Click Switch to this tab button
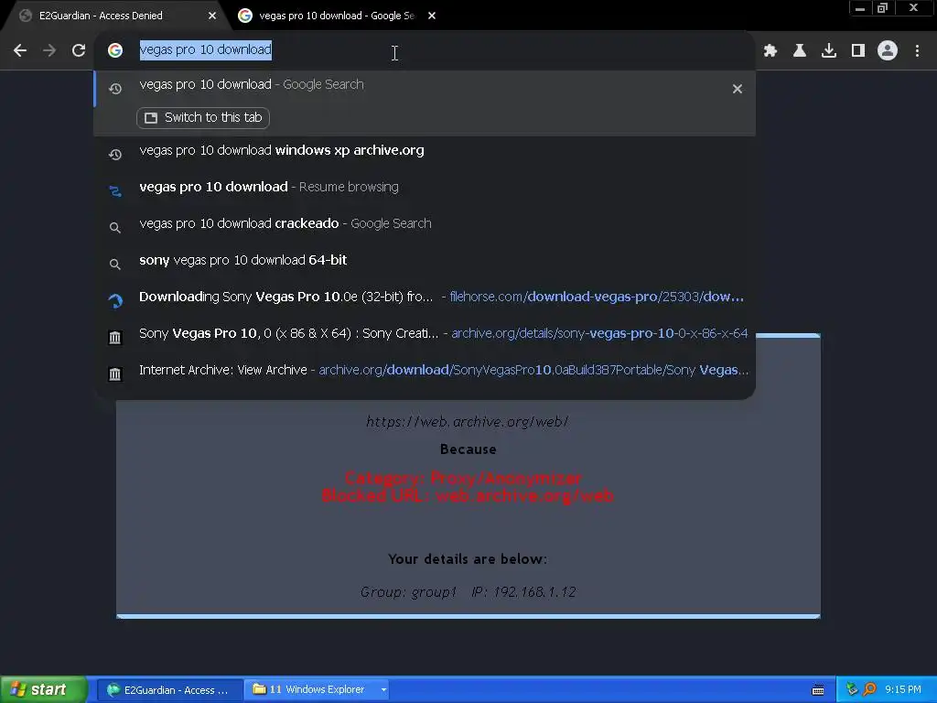This screenshot has height=703, width=937. click(203, 118)
